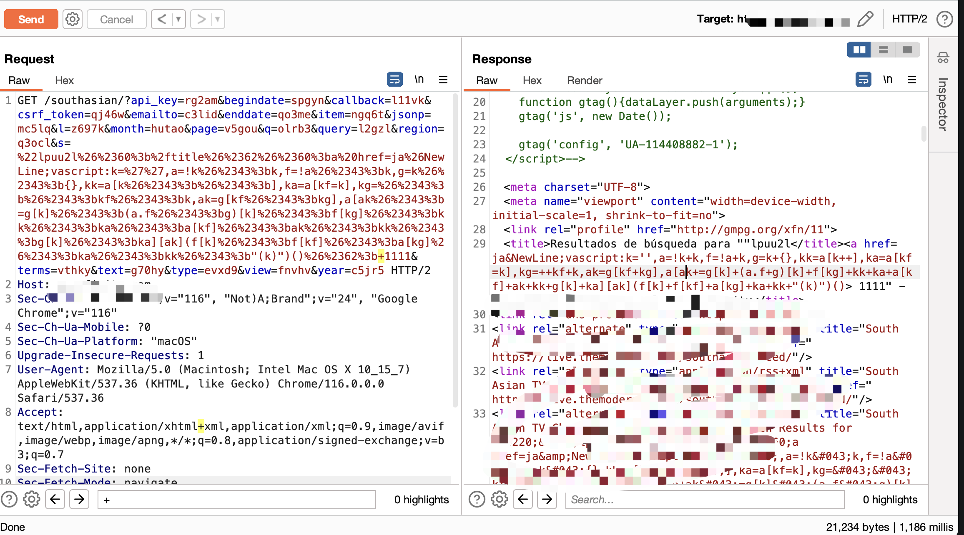Screen dimensions: 964x535
Task: Click the Cancel button
Action: (x=116, y=19)
